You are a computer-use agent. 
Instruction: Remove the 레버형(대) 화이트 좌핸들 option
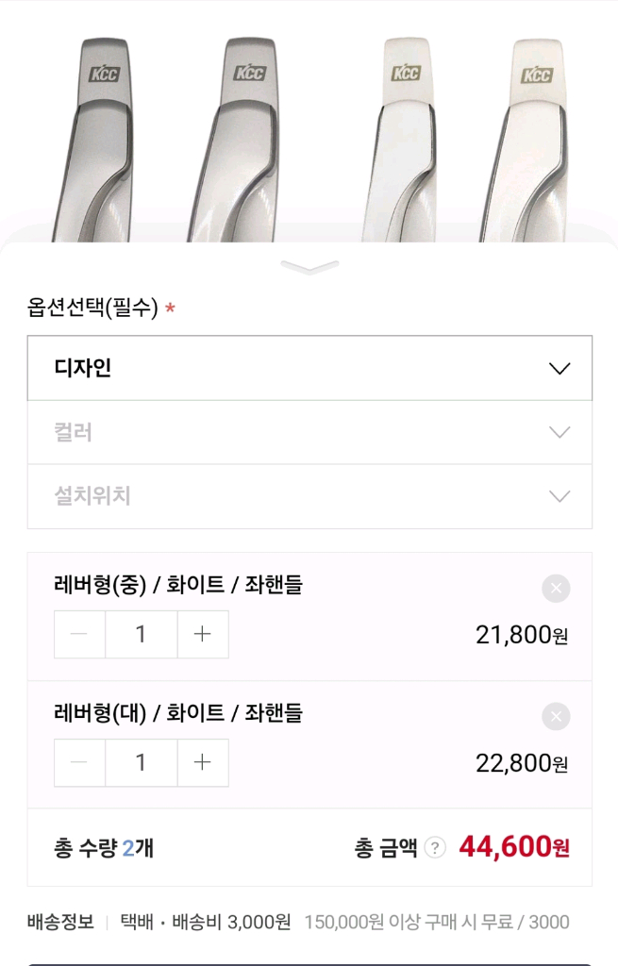click(x=555, y=716)
